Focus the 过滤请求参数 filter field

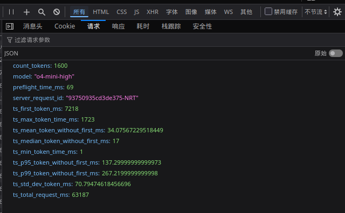174,40
